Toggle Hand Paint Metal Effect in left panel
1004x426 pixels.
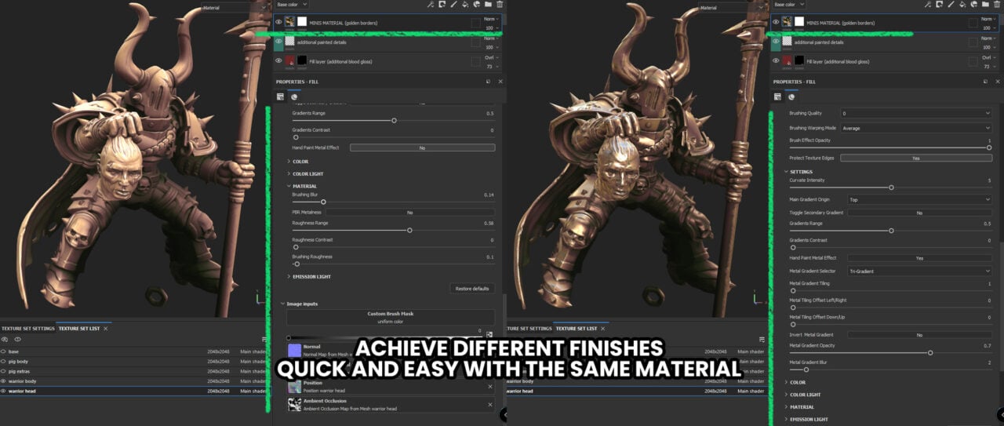point(422,147)
